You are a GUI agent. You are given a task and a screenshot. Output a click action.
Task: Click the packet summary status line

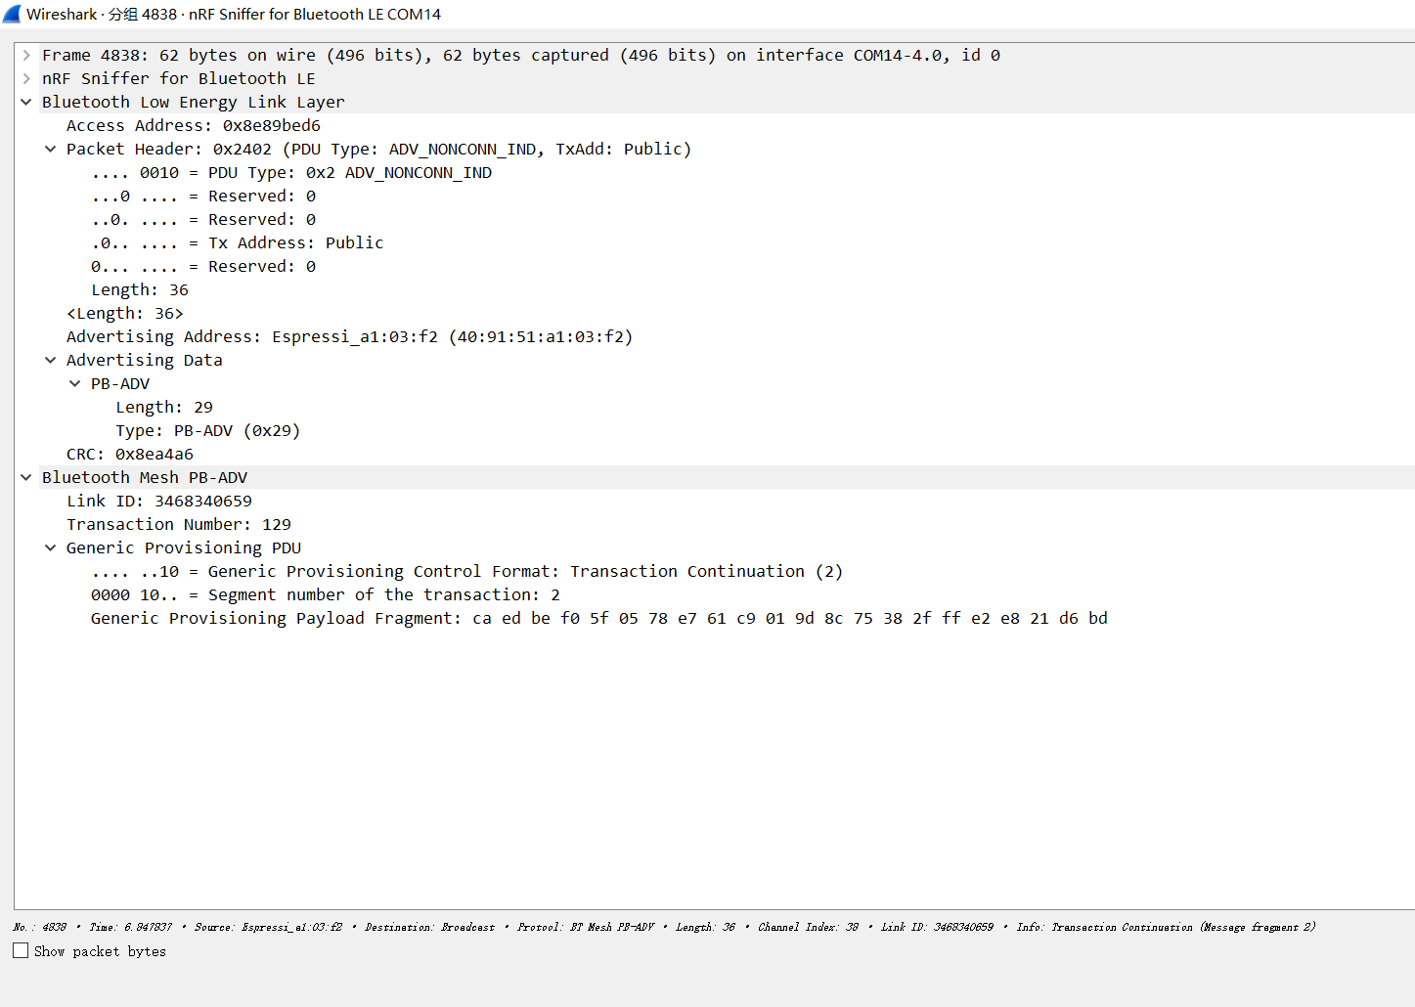pos(665,927)
